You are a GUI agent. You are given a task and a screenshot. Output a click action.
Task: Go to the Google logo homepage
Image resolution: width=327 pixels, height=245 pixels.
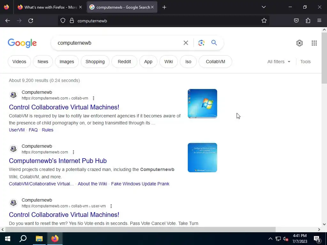pos(22,43)
